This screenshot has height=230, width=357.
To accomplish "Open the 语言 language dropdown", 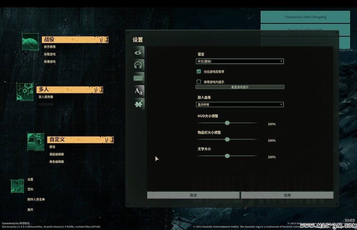I will [x=240, y=61].
